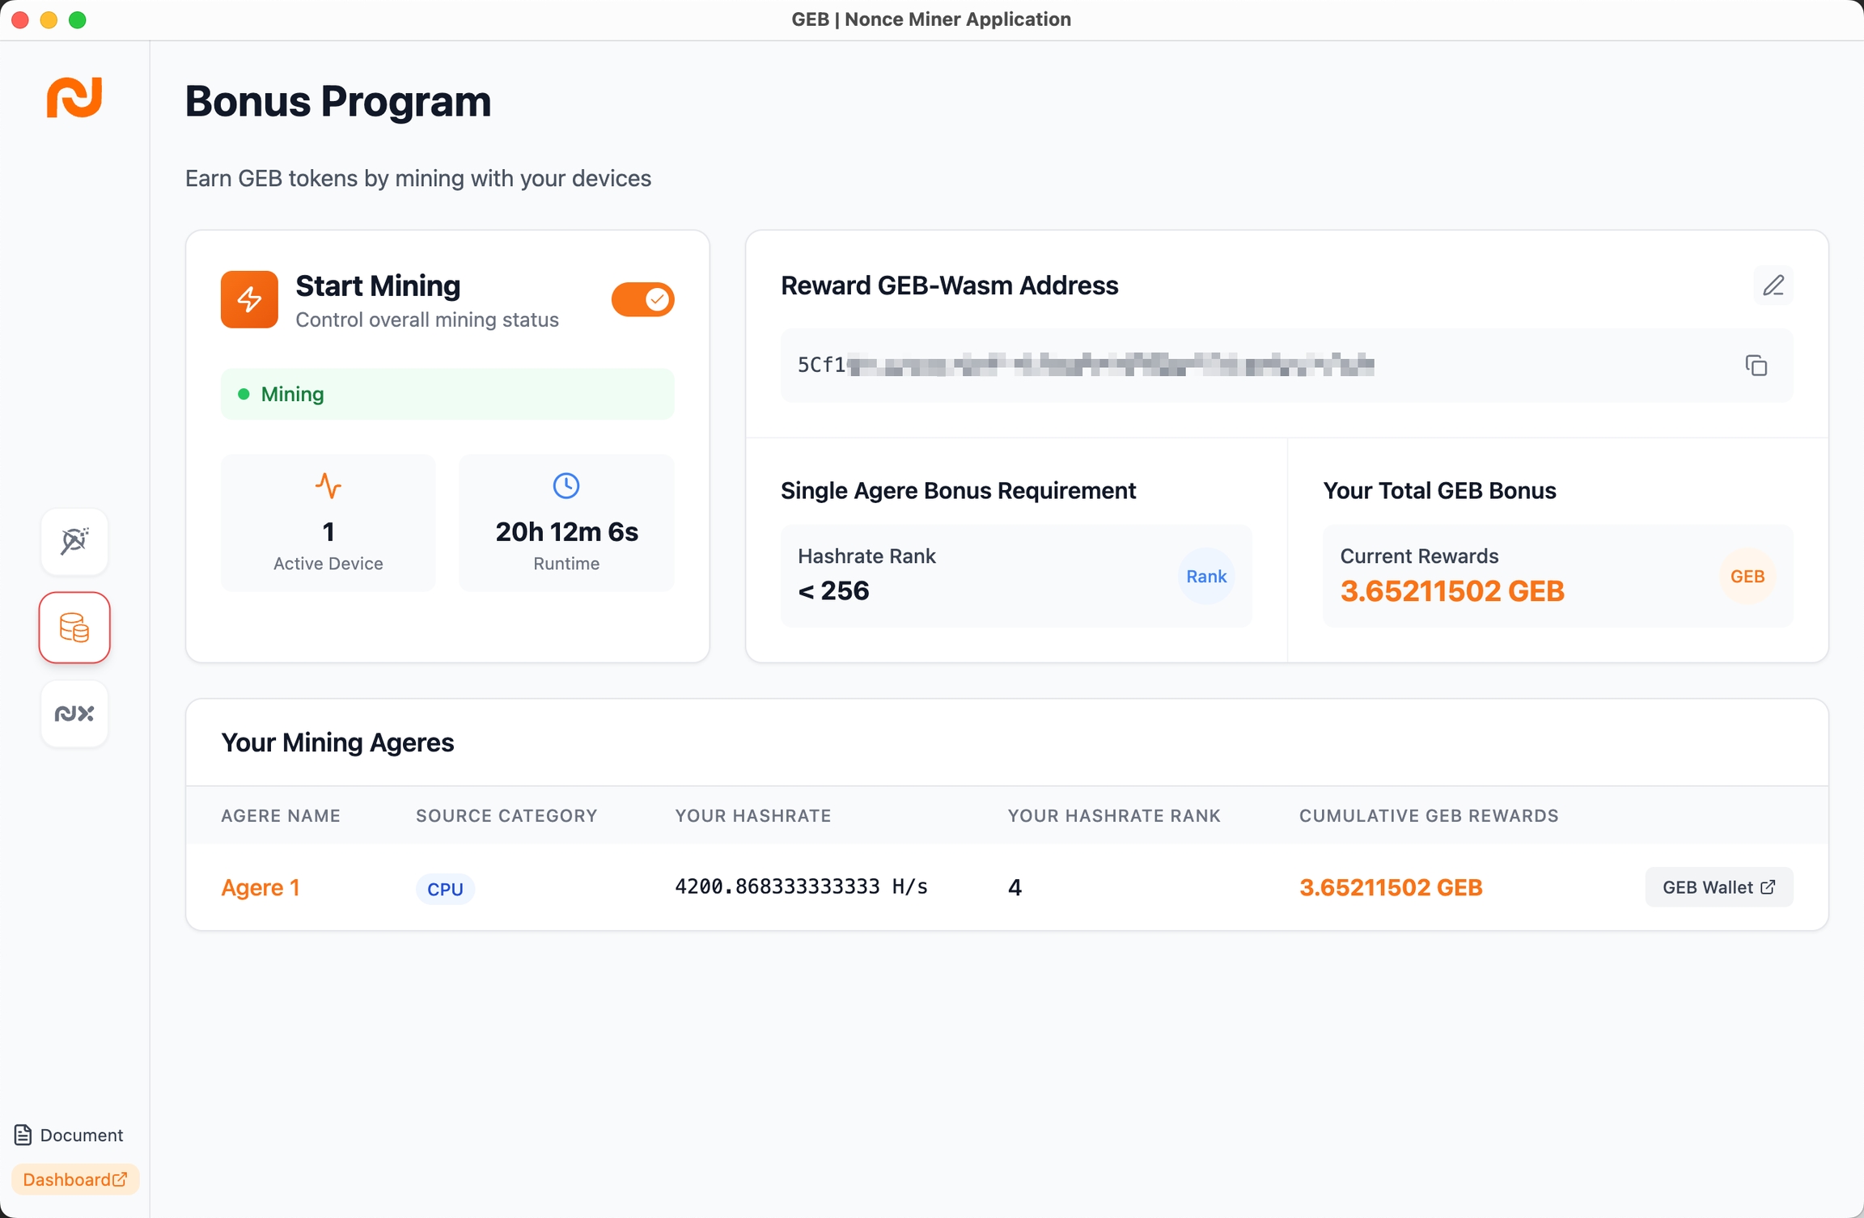Open the NX sidebar icon page
The height and width of the screenshot is (1218, 1864).
click(x=74, y=713)
